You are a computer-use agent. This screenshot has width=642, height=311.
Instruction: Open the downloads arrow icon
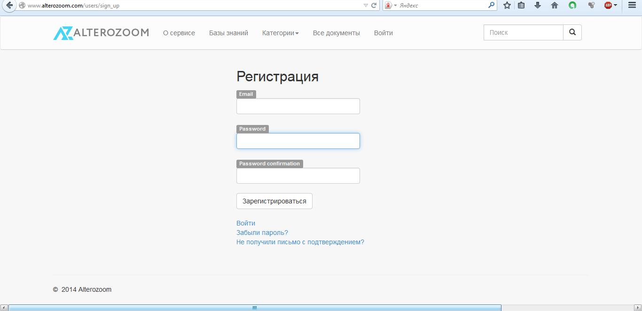click(x=538, y=6)
